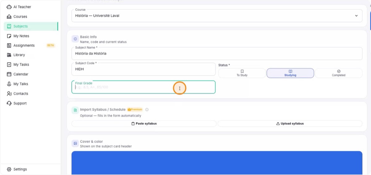
Task: Click the info icon beside Premium
Action: point(147,109)
